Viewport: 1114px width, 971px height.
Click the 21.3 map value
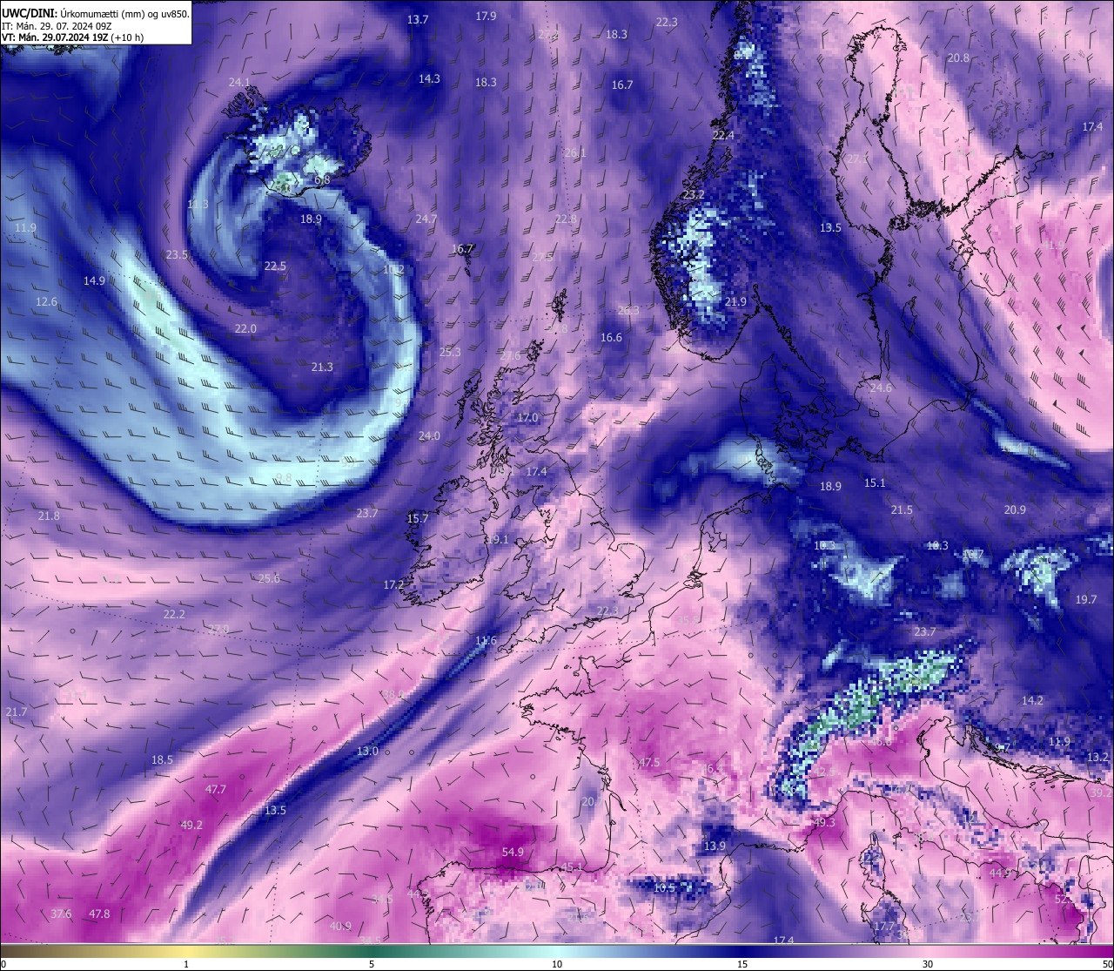coord(322,367)
